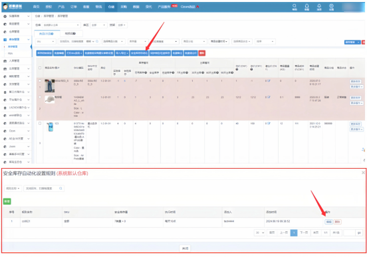The width and height of the screenshot is (367, 257).
Task: Click the help icon next to 60-day sales header
Action: [x=217, y=72]
